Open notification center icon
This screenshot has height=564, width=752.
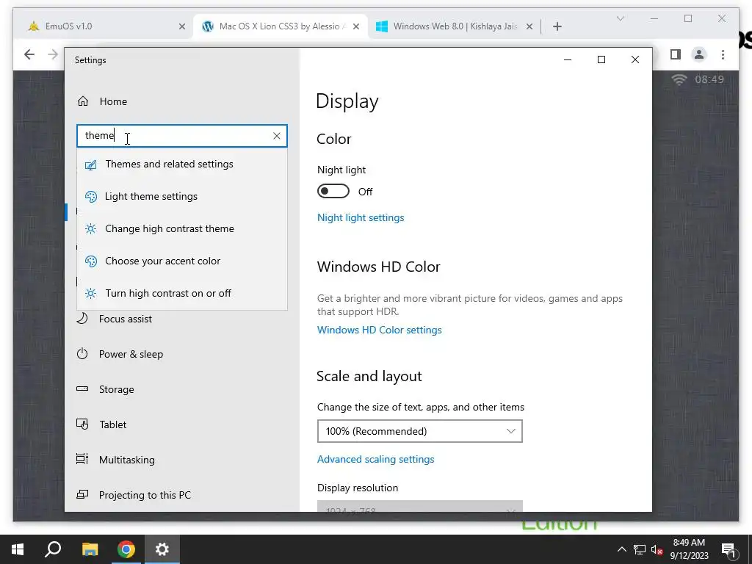coord(728,550)
